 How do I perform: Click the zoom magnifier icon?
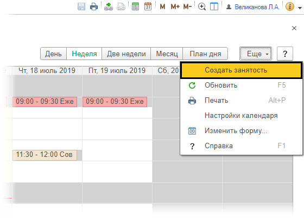[x=202, y=7]
